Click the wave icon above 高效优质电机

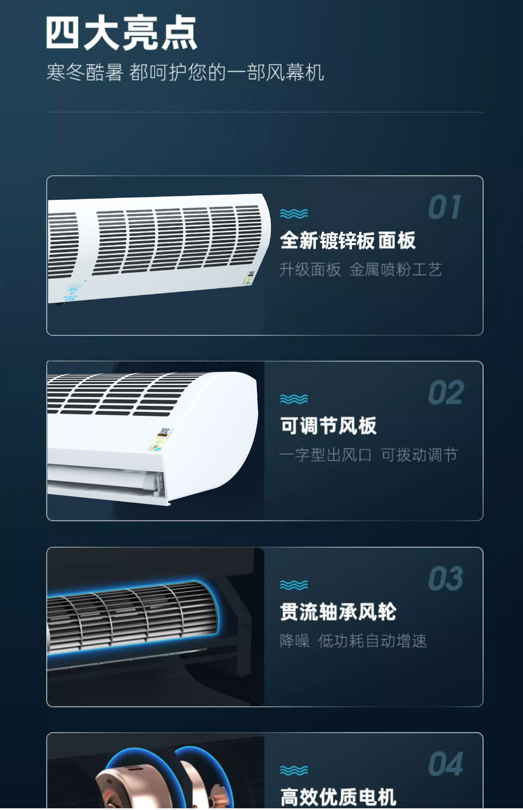pos(294,770)
